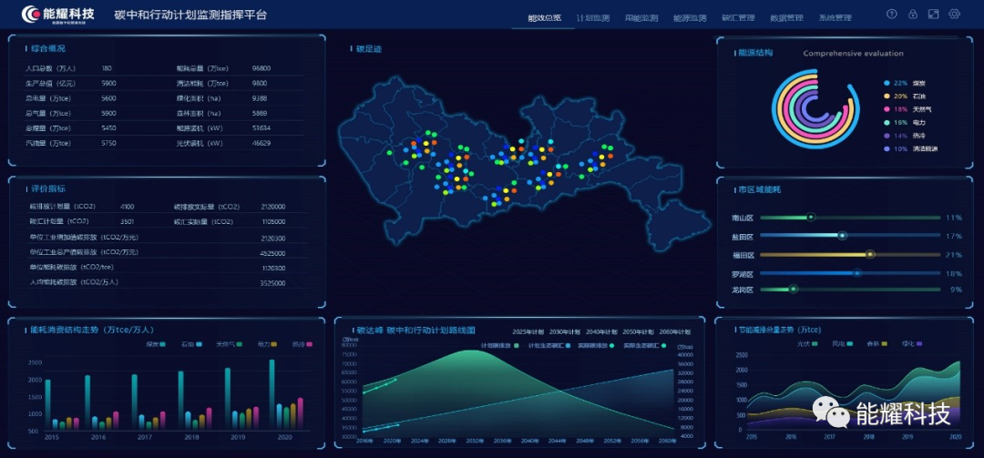Click the donut chart in 能源结构 panel

(x=815, y=110)
